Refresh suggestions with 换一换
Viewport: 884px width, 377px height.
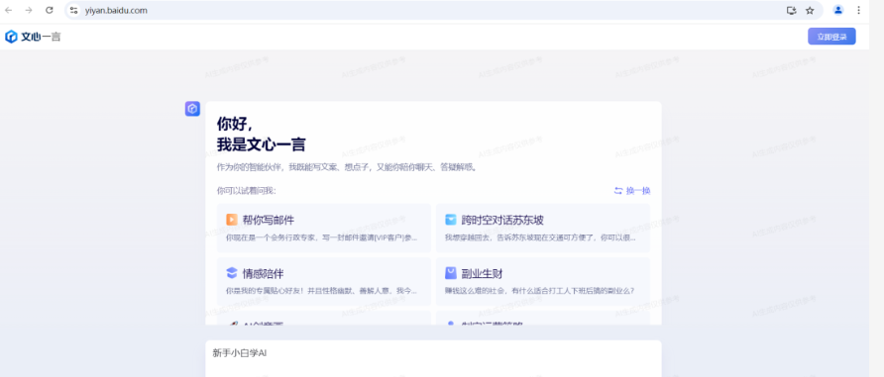(632, 191)
